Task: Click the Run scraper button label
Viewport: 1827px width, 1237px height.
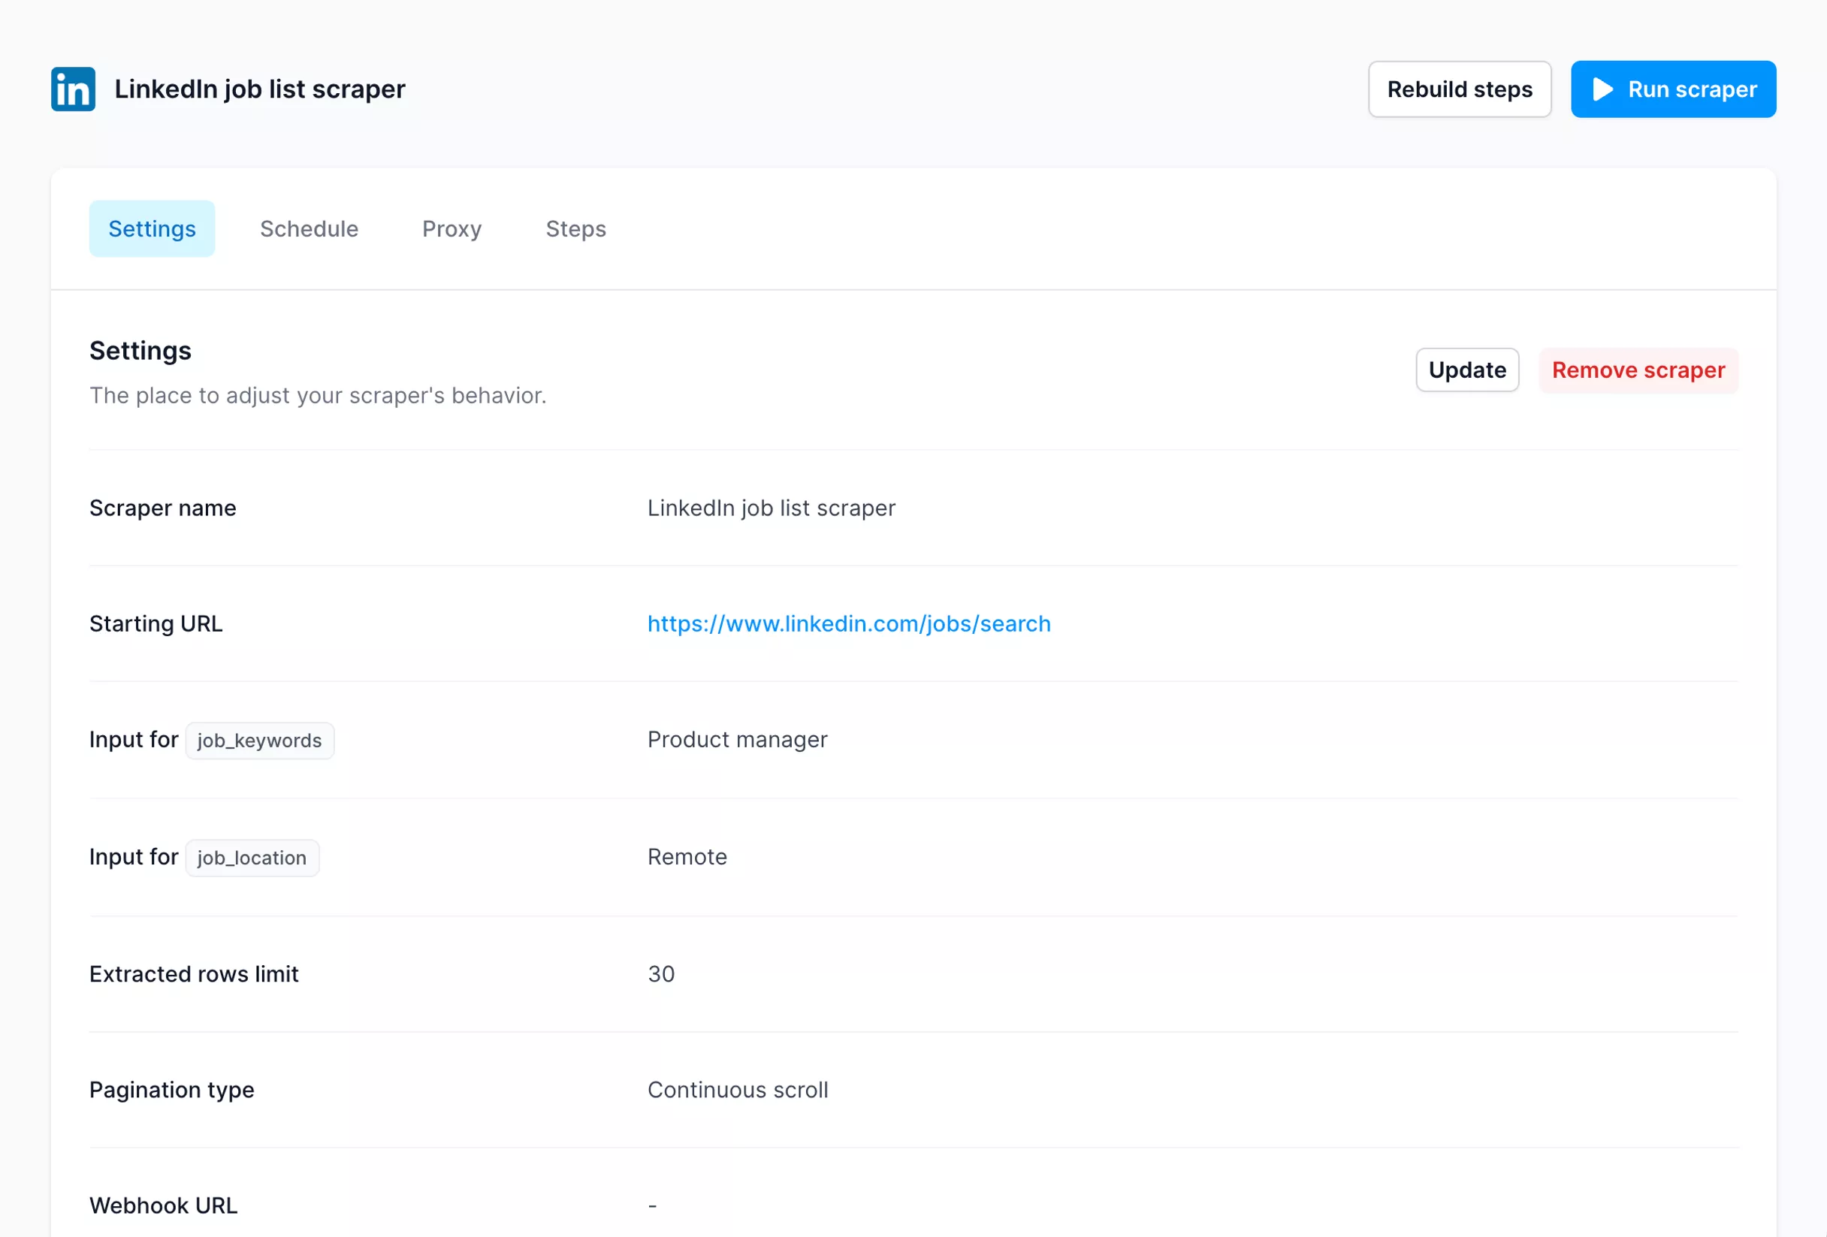Action: (x=1692, y=89)
